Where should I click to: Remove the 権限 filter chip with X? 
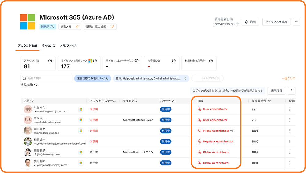pos(185,78)
